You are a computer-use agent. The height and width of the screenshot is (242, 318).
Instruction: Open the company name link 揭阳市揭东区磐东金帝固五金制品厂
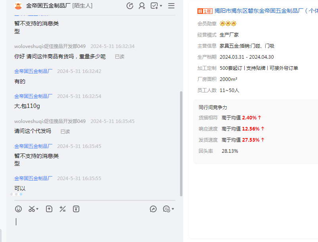click(266, 11)
